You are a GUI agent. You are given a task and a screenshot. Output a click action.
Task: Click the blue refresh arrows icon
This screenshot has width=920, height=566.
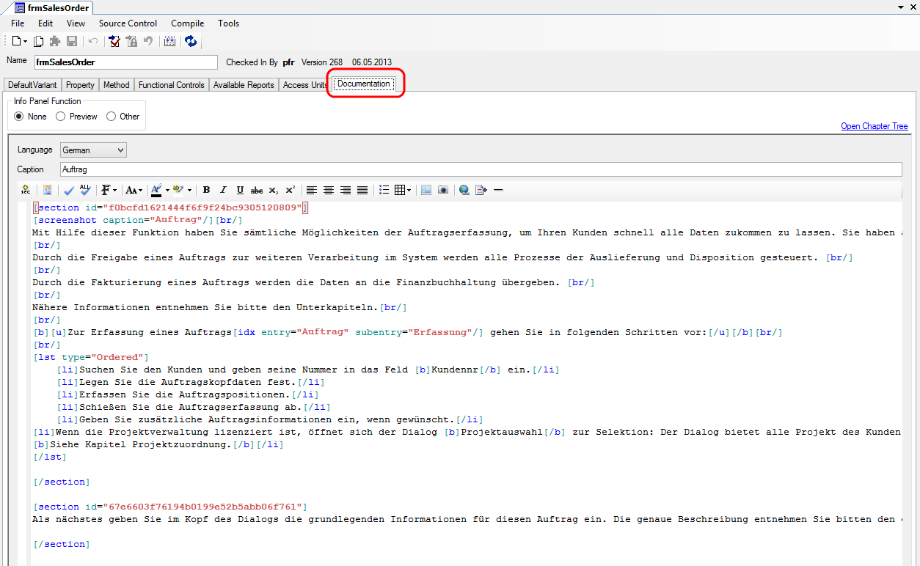[x=191, y=42]
